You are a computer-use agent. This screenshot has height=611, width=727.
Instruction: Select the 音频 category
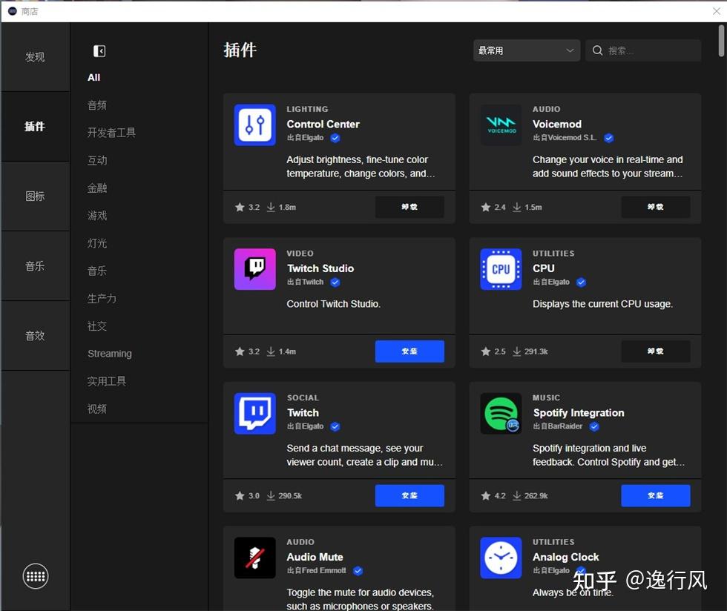(x=97, y=105)
